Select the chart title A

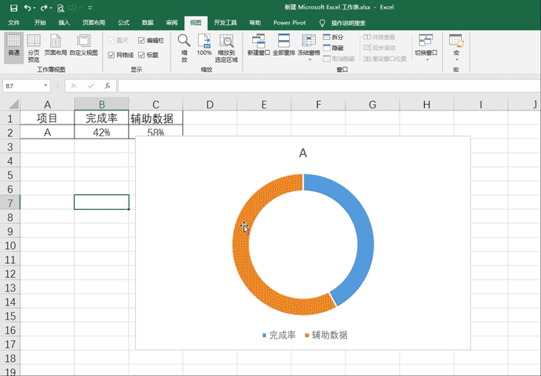click(303, 153)
